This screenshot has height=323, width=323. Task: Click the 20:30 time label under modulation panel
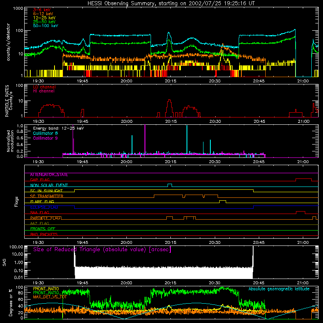tap(215, 162)
